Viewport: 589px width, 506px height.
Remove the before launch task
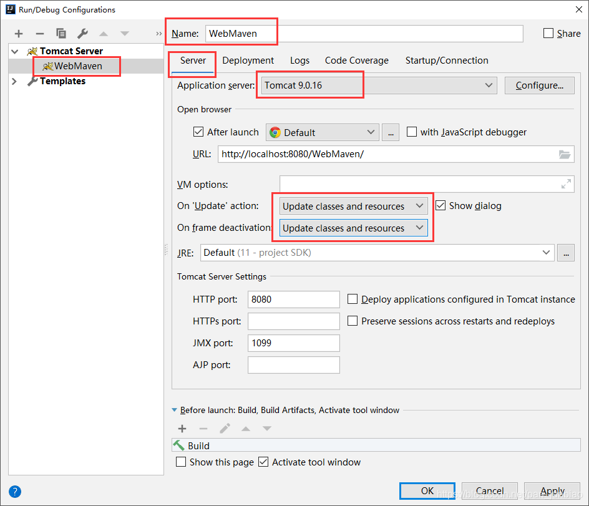point(203,429)
